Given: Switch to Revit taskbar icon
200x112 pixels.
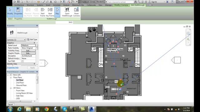Looking at the screenshot, I should pyautogui.click(x=92, y=109).
